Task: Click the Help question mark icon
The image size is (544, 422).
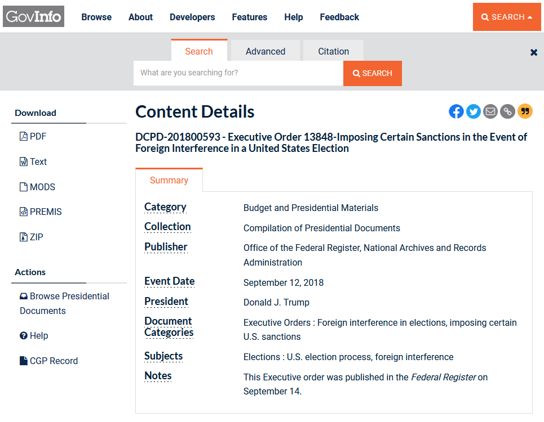Action: (24, 335)
